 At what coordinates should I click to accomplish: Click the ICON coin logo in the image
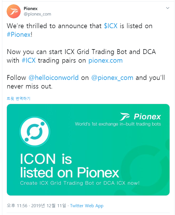click(x=35, y=131)
